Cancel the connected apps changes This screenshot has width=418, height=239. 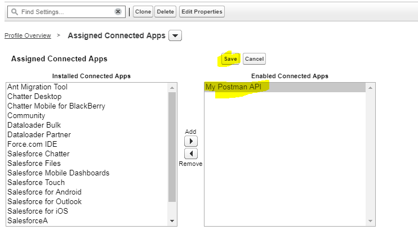click(254, 59)
